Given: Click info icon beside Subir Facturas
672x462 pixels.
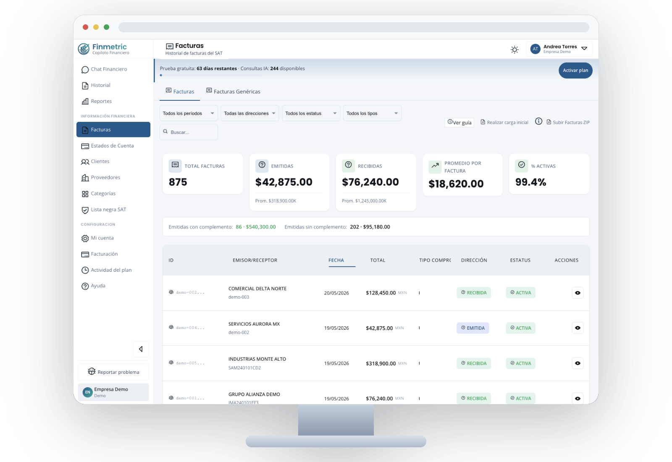Looking at the screenshot, I should (538, 121).
